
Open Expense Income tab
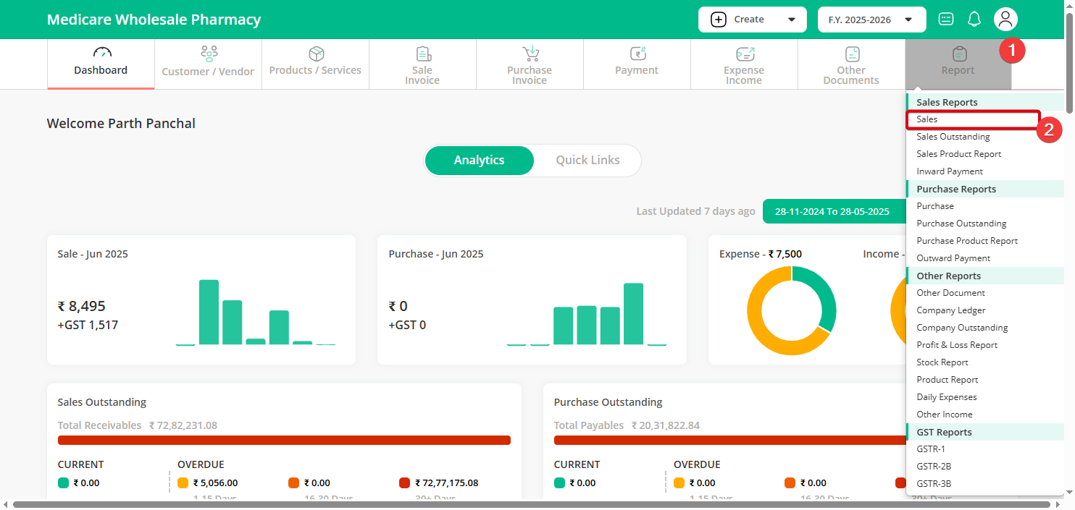pos(744,64)
